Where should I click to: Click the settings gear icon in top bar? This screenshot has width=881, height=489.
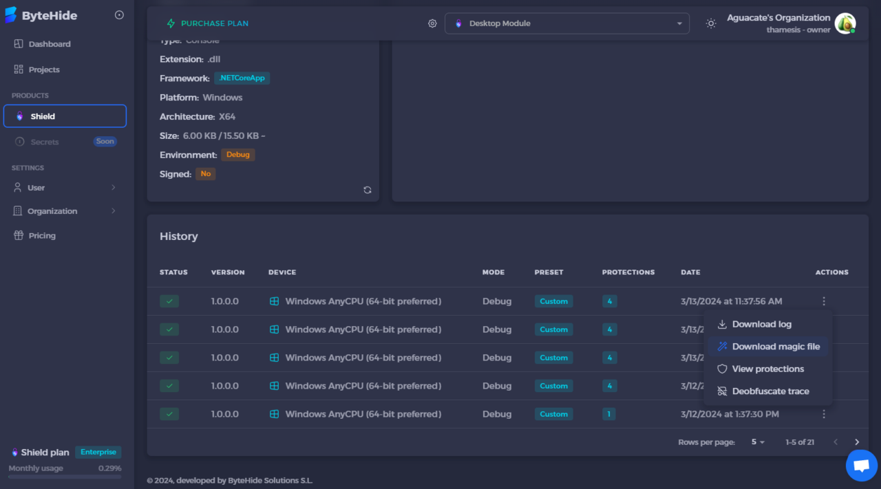432,23
